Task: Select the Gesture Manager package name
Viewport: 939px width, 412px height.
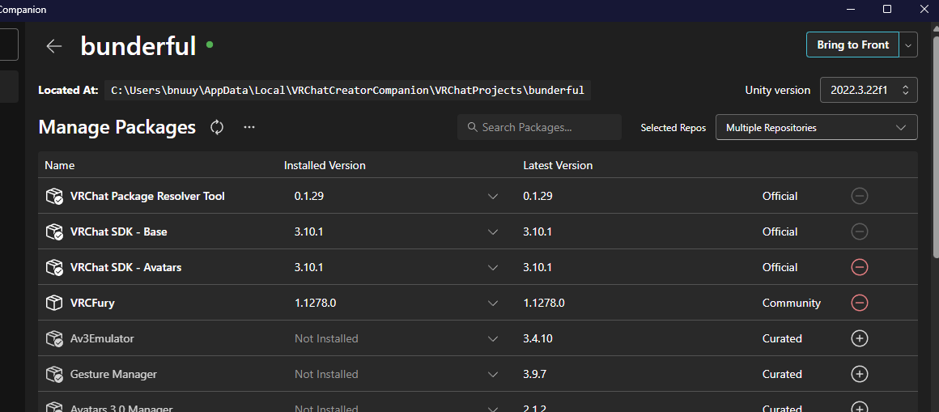Action: [x=113, y=374]
